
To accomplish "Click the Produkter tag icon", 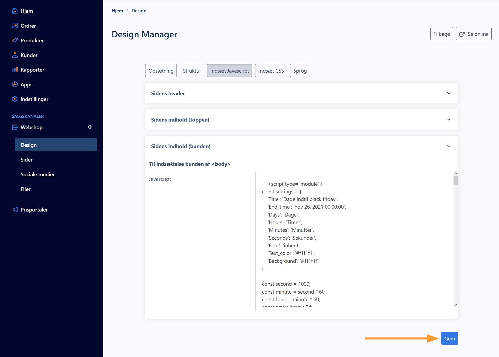I will (15, 41).
